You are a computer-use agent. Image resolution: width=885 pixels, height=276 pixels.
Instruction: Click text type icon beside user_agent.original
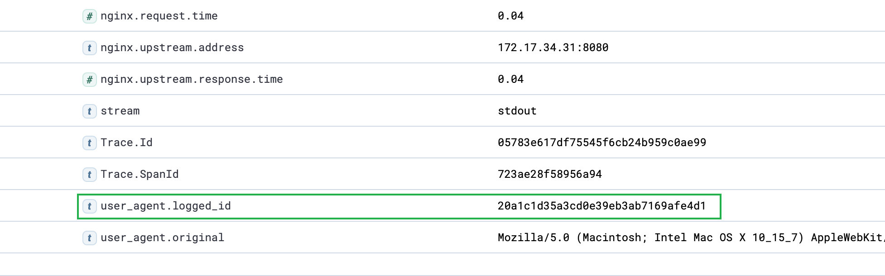click(90, 238)
